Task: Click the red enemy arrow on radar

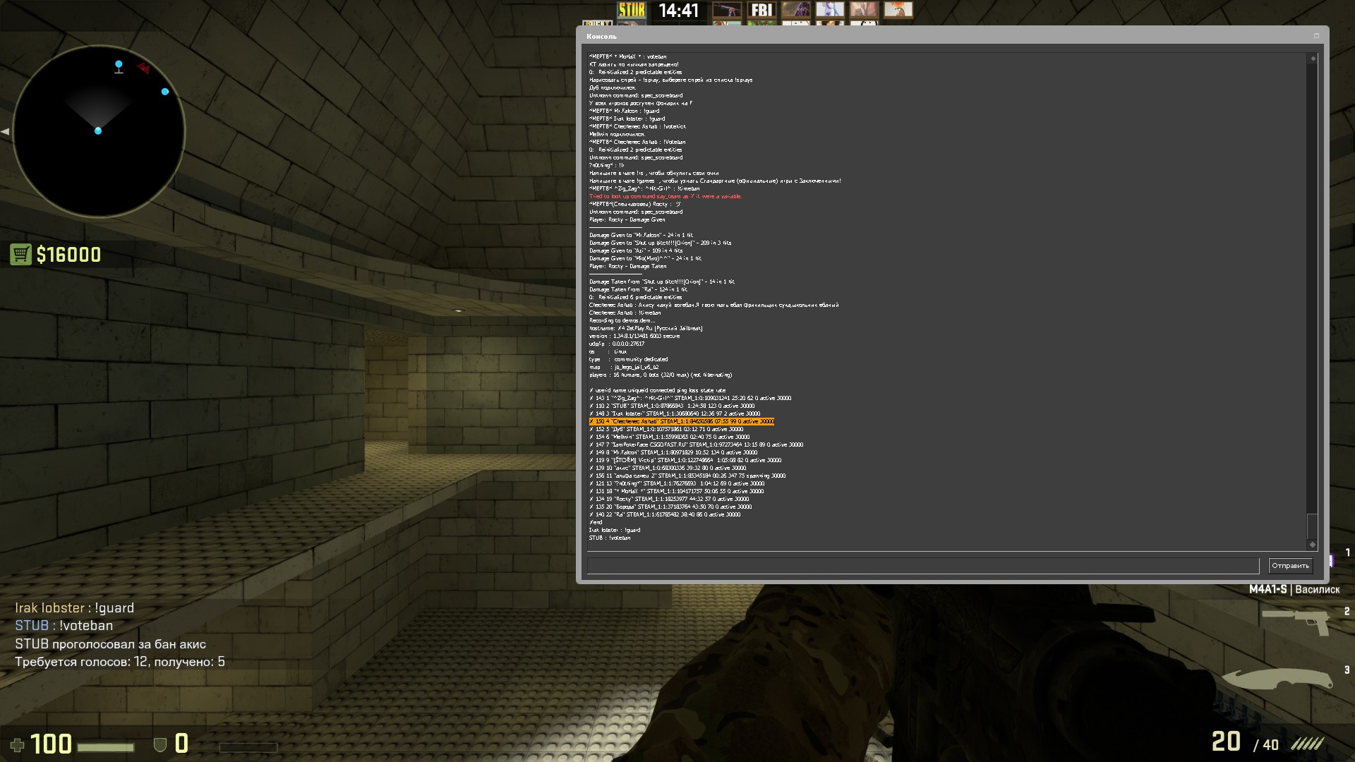Action: click(x=144, y=68)
